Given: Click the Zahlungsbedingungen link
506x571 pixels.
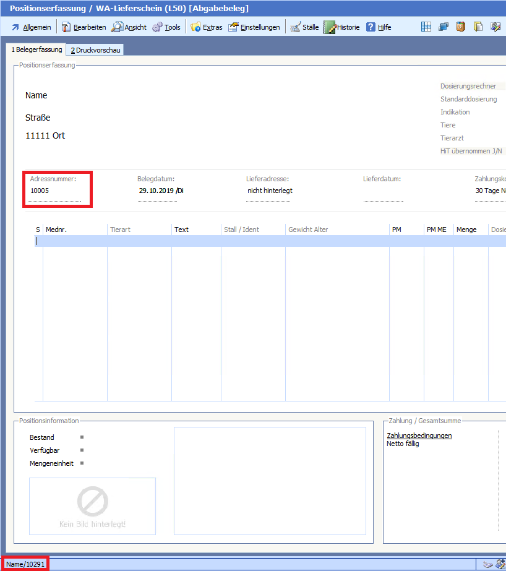Looking at the screenshot, I should pos(419,436).
